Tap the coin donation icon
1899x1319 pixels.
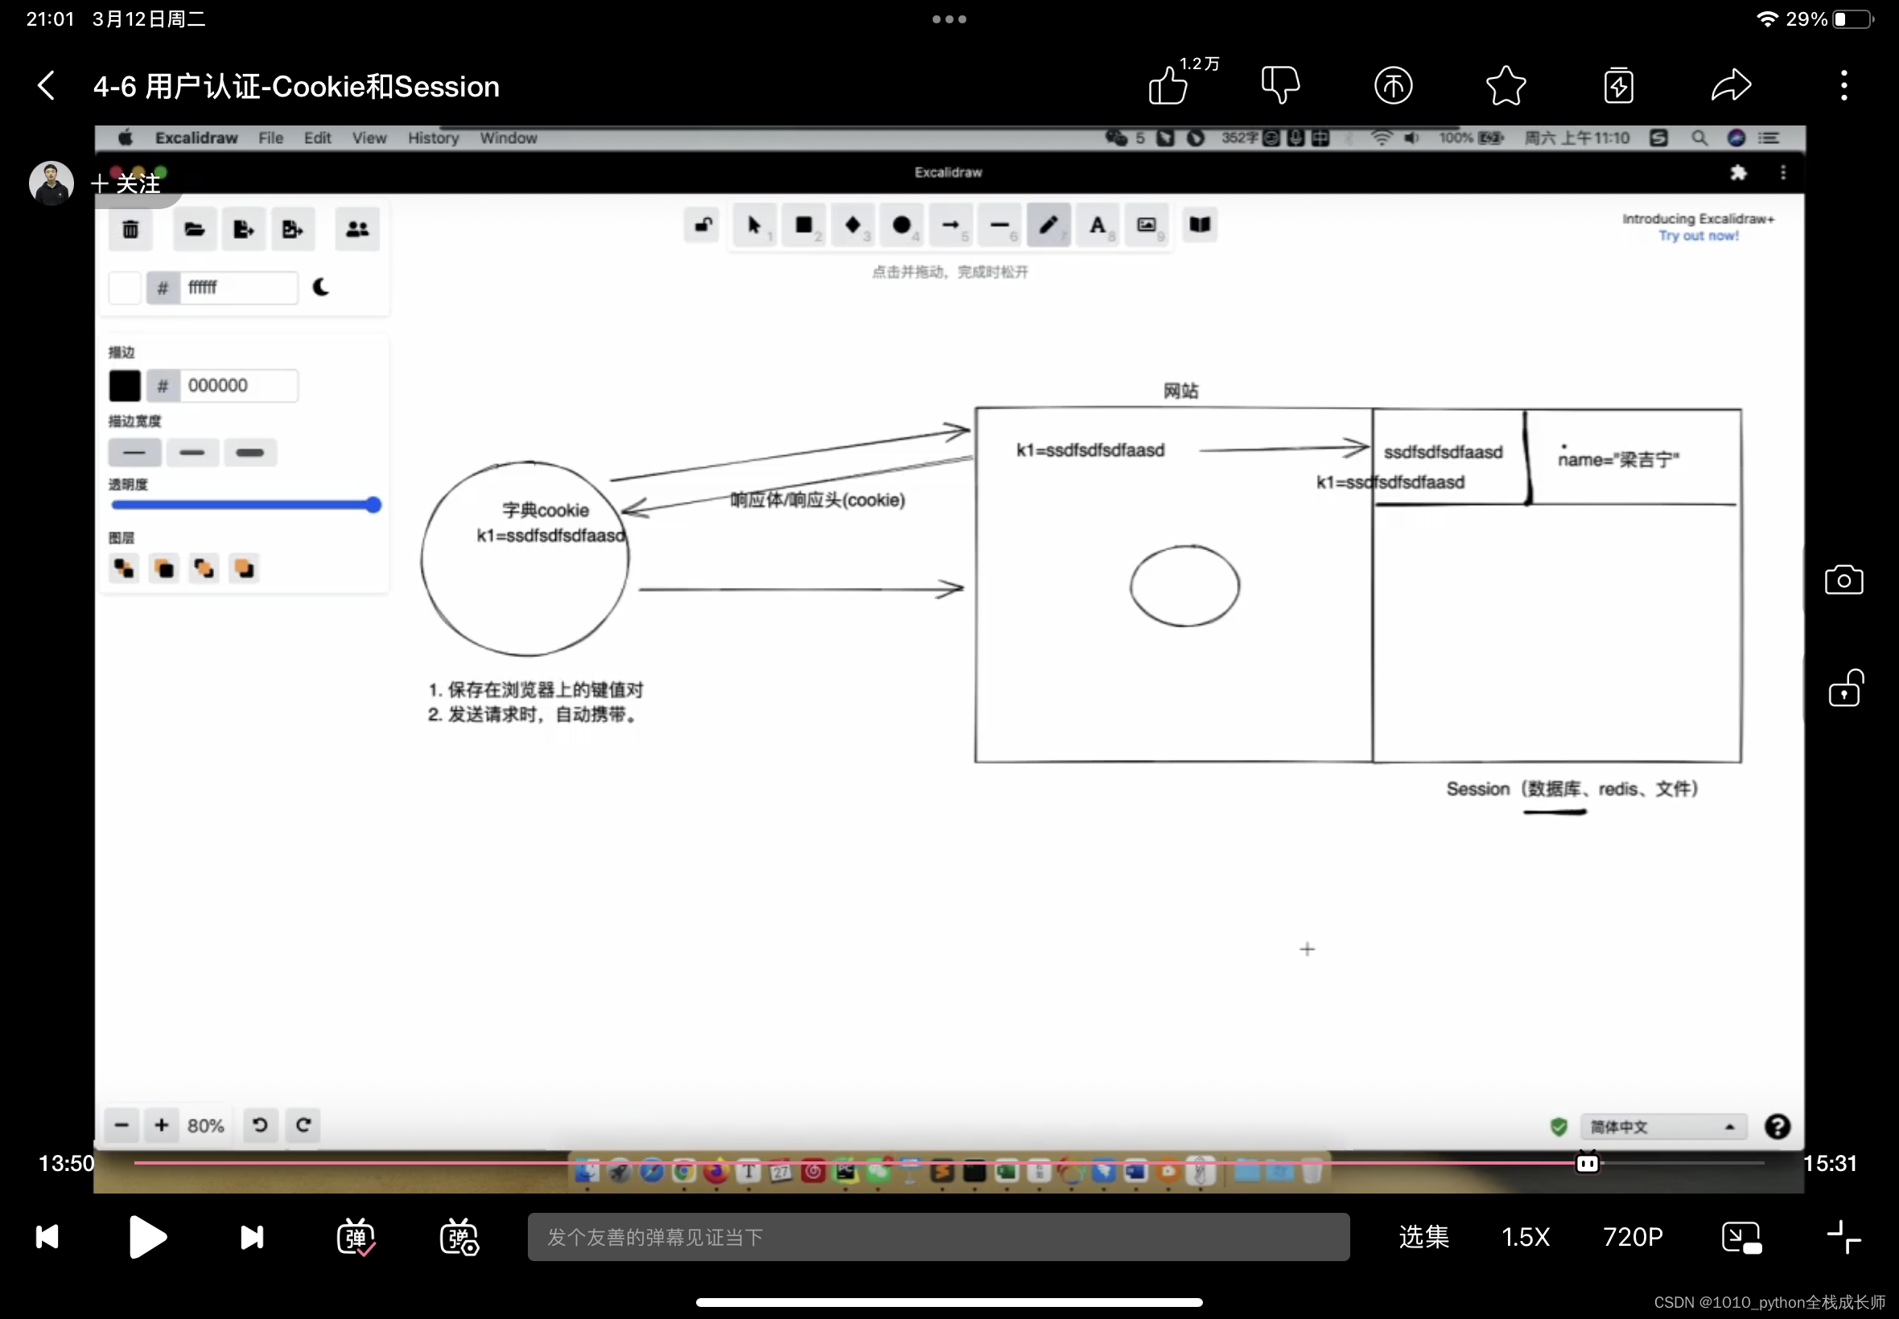point(1393,85)
